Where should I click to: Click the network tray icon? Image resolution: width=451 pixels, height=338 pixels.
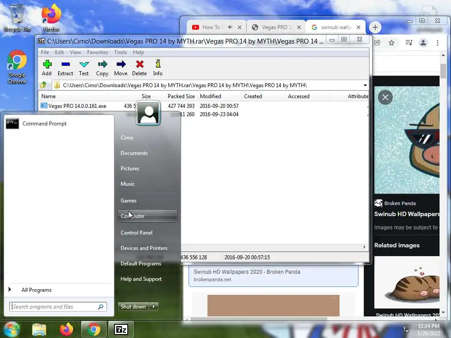(x=407, y=329)
